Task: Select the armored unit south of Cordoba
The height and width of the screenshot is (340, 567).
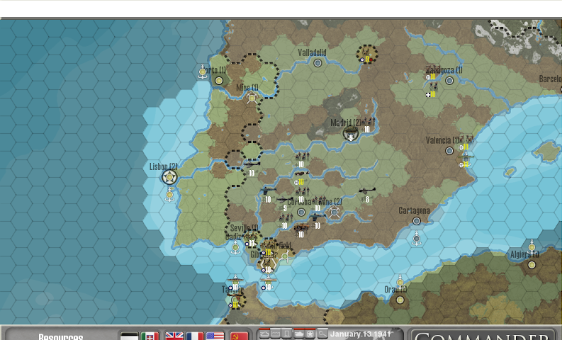Action: (x=301, y=229)
